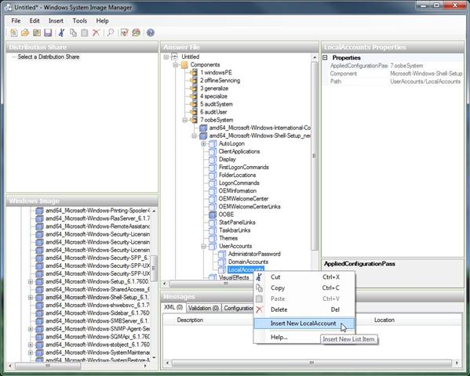Expand amd64_Microsoft-Windows-Setup in Windows Image pane
The width and height of the screenshot is (470, 376).
tap(31, 281)
